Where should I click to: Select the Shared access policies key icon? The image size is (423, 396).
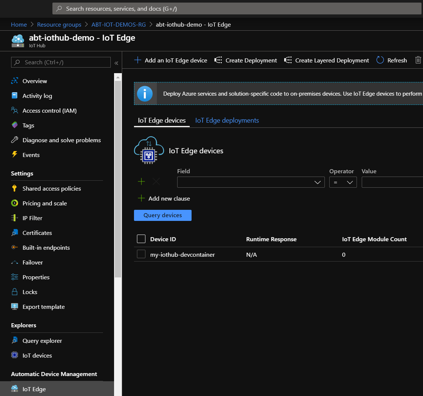pos(14,188)
